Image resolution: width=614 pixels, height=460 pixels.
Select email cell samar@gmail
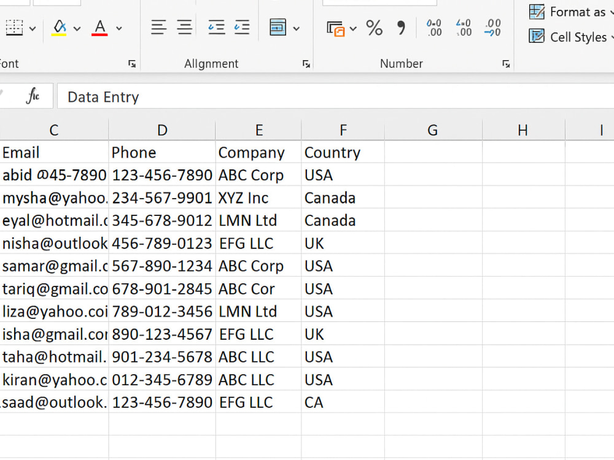coord(54,266)
